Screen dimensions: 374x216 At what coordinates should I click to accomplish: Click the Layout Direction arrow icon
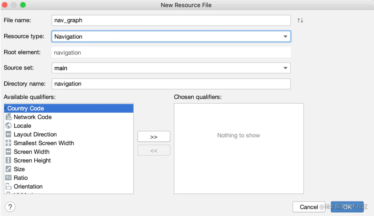8,134
